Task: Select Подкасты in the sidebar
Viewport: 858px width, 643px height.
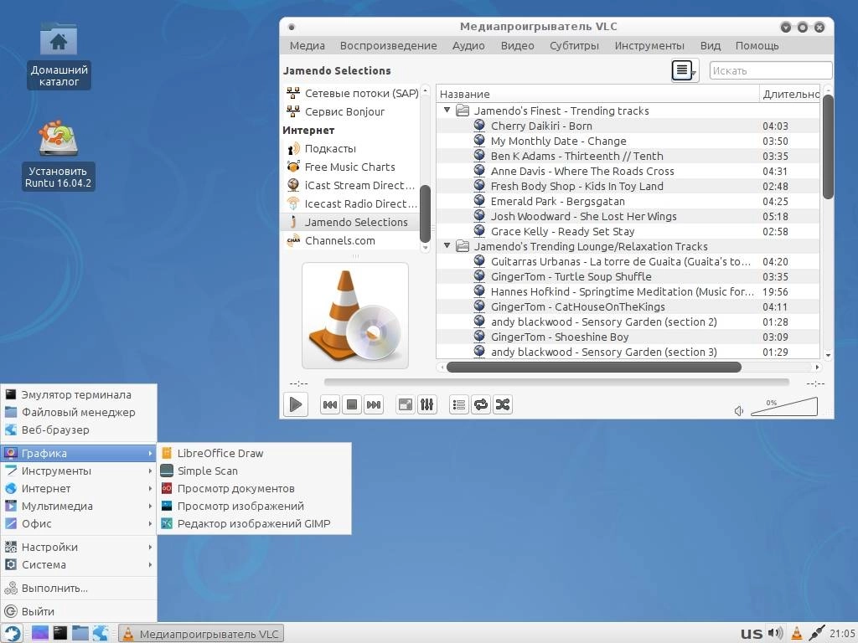Action: tap(352, 149)
